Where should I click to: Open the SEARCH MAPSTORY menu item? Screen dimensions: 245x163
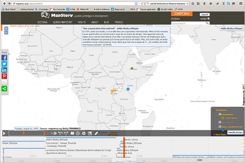[63, 22]
